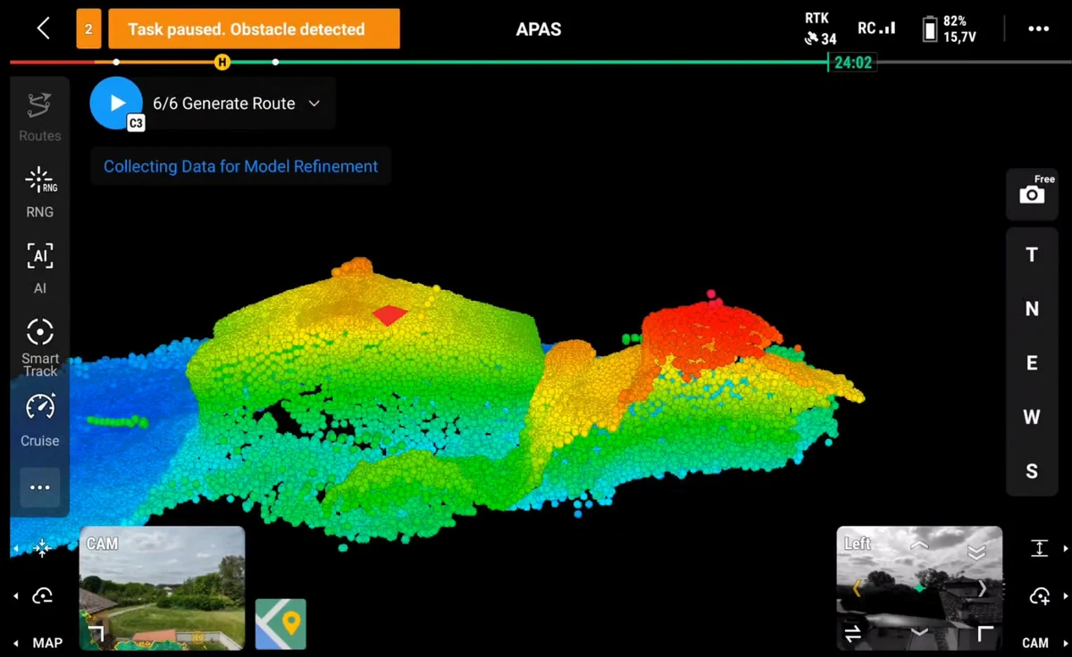
Task: Open the "Task paused. Obstacle detected" alert
Action: (x=254, y=29)
